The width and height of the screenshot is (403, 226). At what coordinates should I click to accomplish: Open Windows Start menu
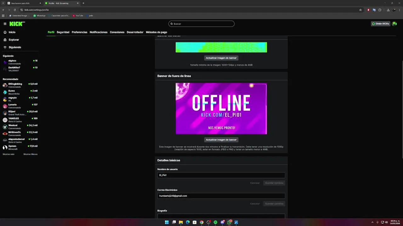pyautogui.click(x=167, y=222)
